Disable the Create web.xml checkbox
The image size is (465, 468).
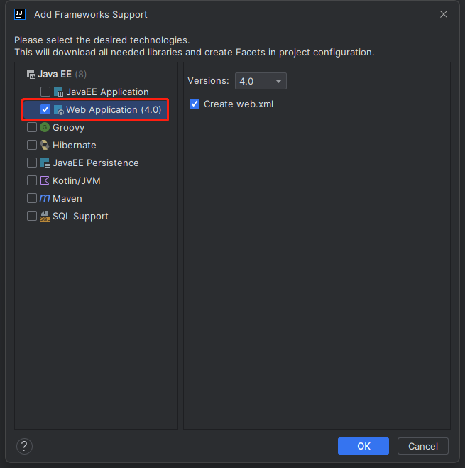tap(195, 104)
